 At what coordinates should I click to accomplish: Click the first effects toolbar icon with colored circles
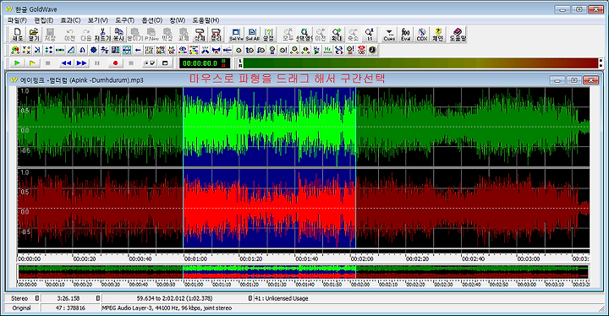(15, 50)
